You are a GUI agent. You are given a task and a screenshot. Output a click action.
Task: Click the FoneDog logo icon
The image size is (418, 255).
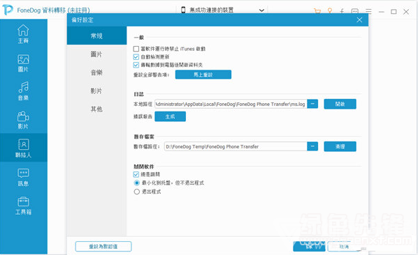8,10
